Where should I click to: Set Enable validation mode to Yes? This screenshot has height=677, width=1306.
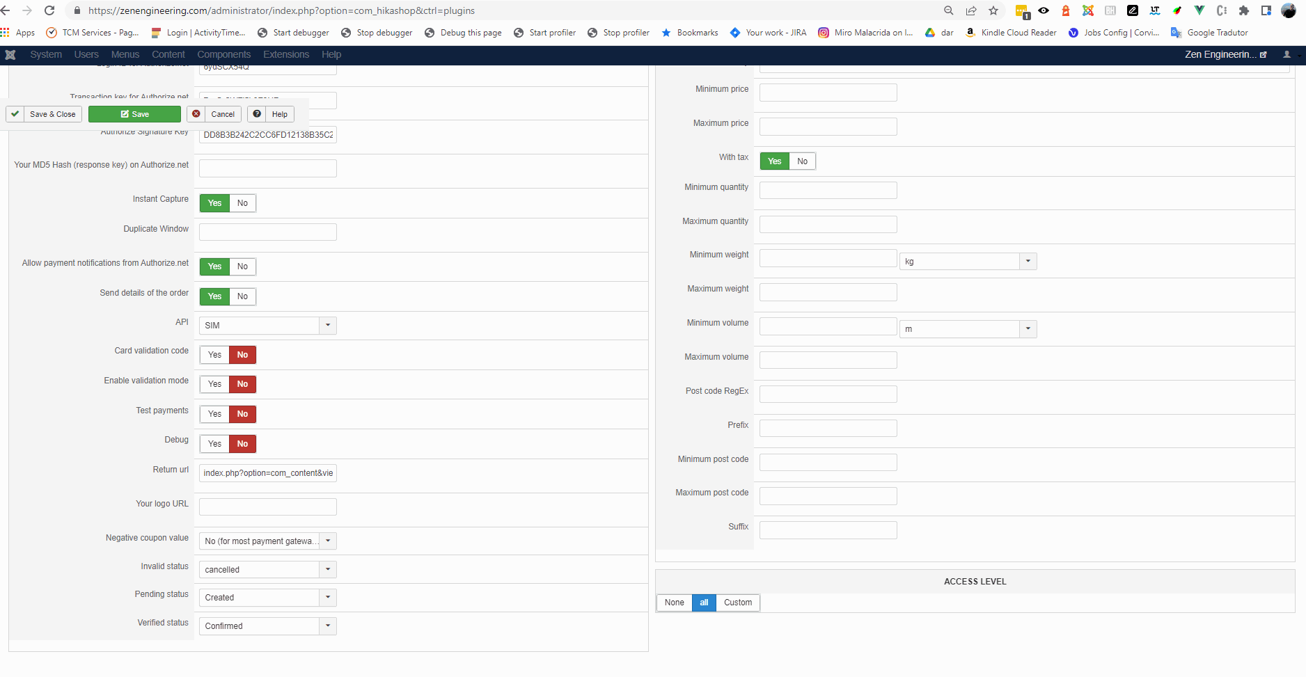[x=214, y=384]
